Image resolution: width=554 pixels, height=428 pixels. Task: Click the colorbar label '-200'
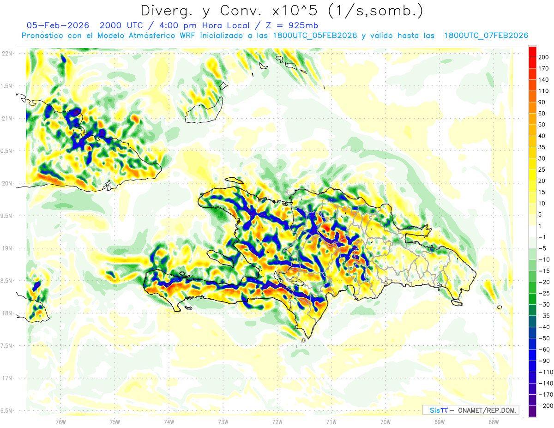pos(545,406)
